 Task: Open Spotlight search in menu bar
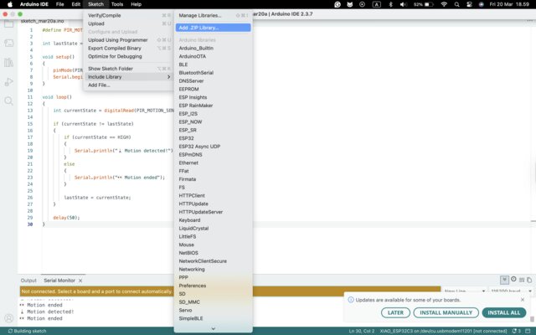(x=456, y=4)
